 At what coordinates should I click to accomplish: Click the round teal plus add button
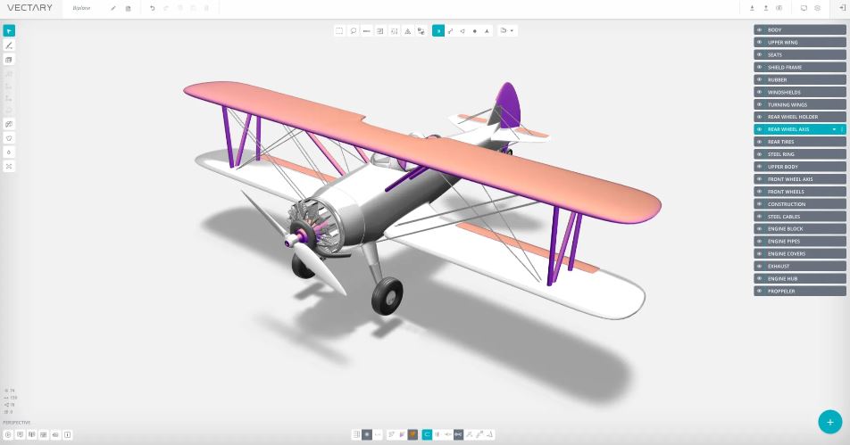[x=830, y=422]
